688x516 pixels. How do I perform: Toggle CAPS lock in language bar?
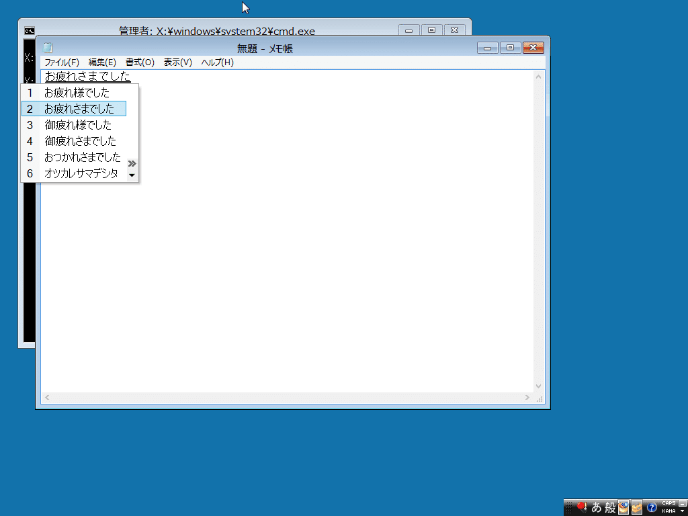tap(669, 503)
